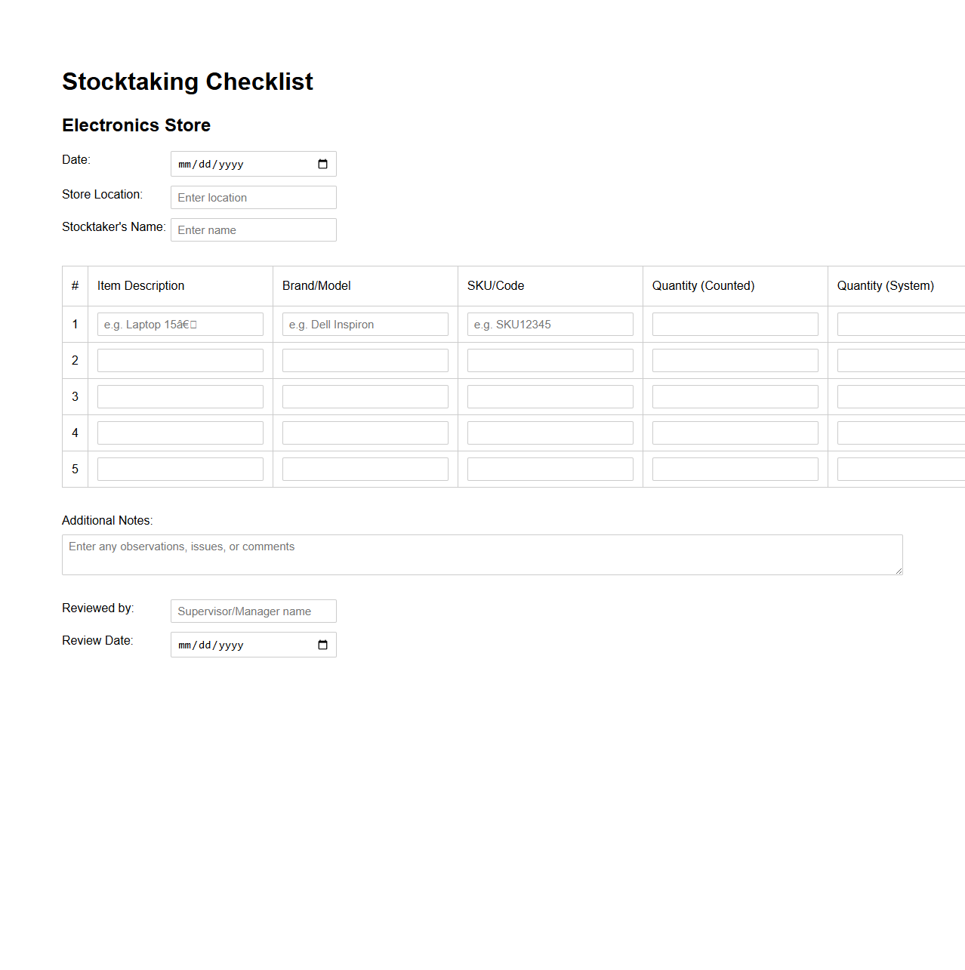Click the SKU/Code field in row 4
Image resolution: width=965 pixels, height=970 pixels.
[x=550, y=432]
